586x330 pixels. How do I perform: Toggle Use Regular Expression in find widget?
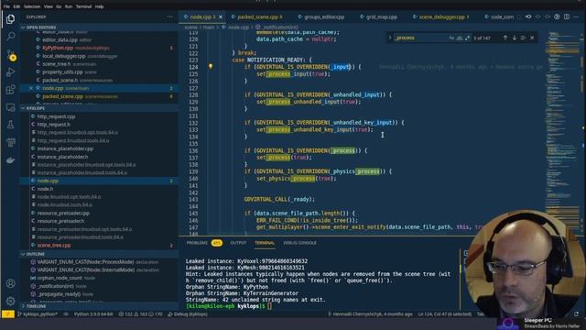pos(467,38)
